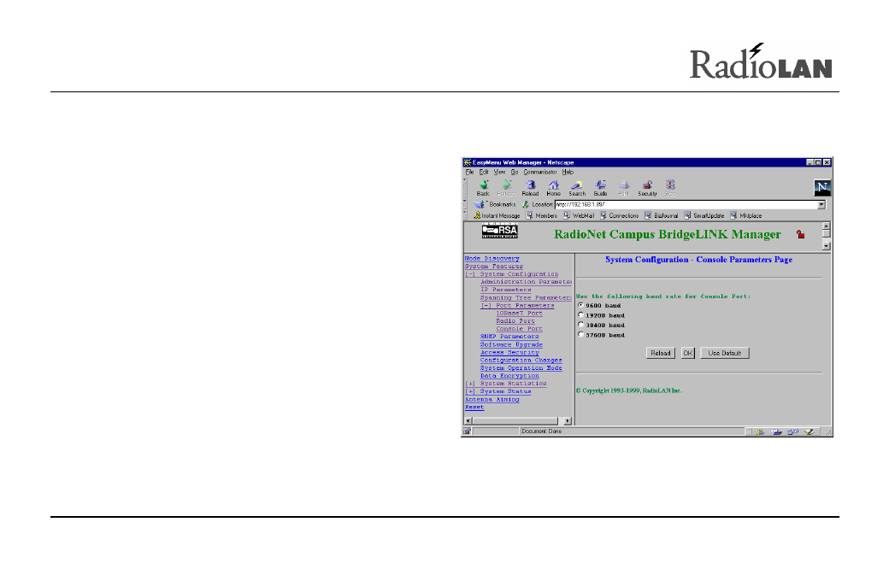Open the Software Upgrade link
The image size is (889, 575).
pyautogui.click(x=511, y=344)
